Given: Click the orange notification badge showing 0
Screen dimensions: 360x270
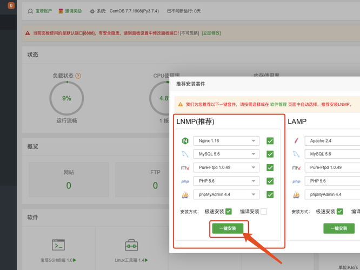Looking at the screenshot, I should pyautogui.click(x=11, y=5).
